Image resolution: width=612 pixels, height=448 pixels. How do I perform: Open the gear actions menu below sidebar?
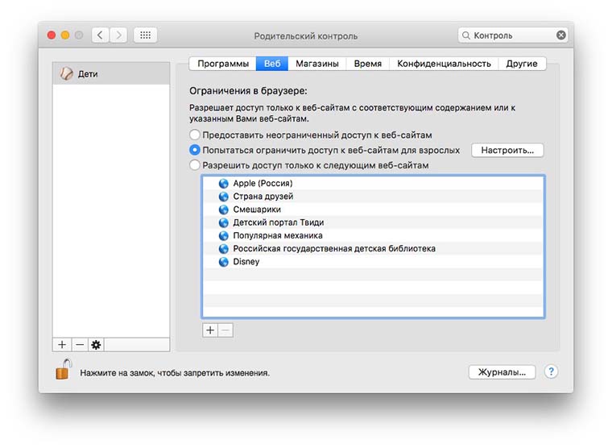(96, 345)
